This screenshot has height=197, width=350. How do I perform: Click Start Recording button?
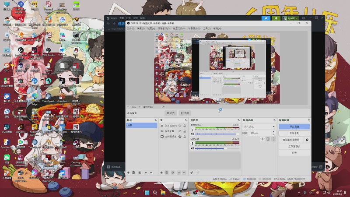pyautogui.click(x=294, y=133)
